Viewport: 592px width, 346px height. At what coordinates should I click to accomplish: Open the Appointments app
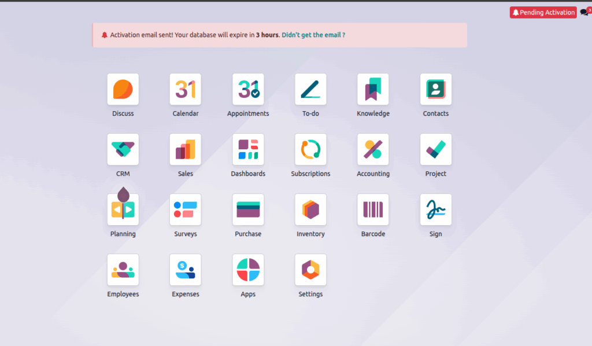[248, 89]
